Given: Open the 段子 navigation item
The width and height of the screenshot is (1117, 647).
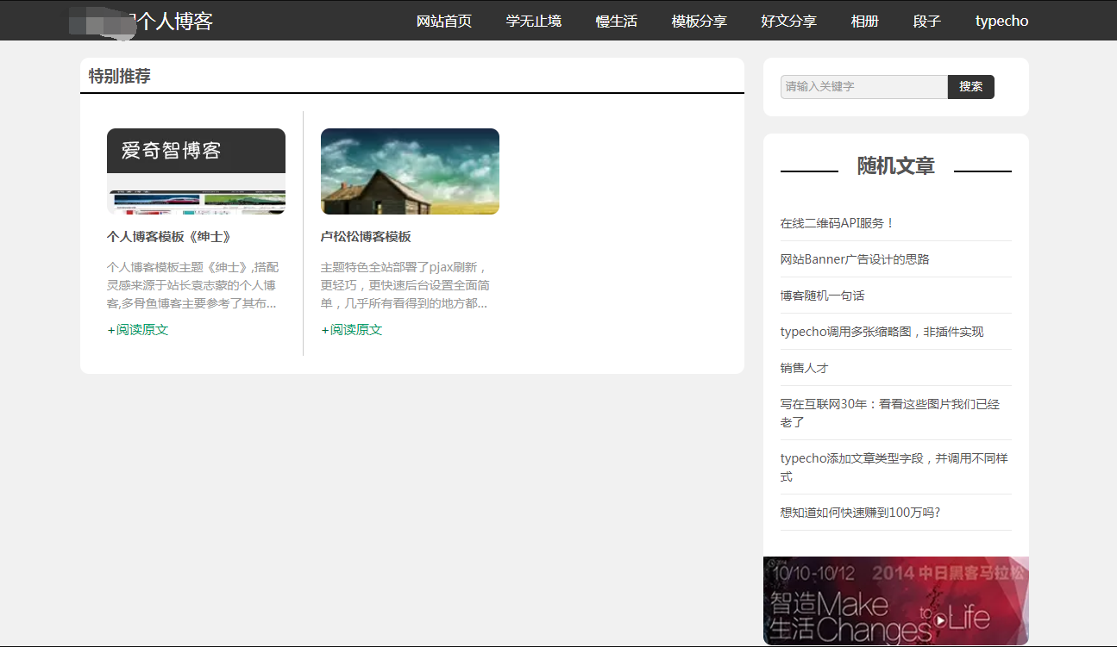Looking at the screenshot, I should [926, 22].
